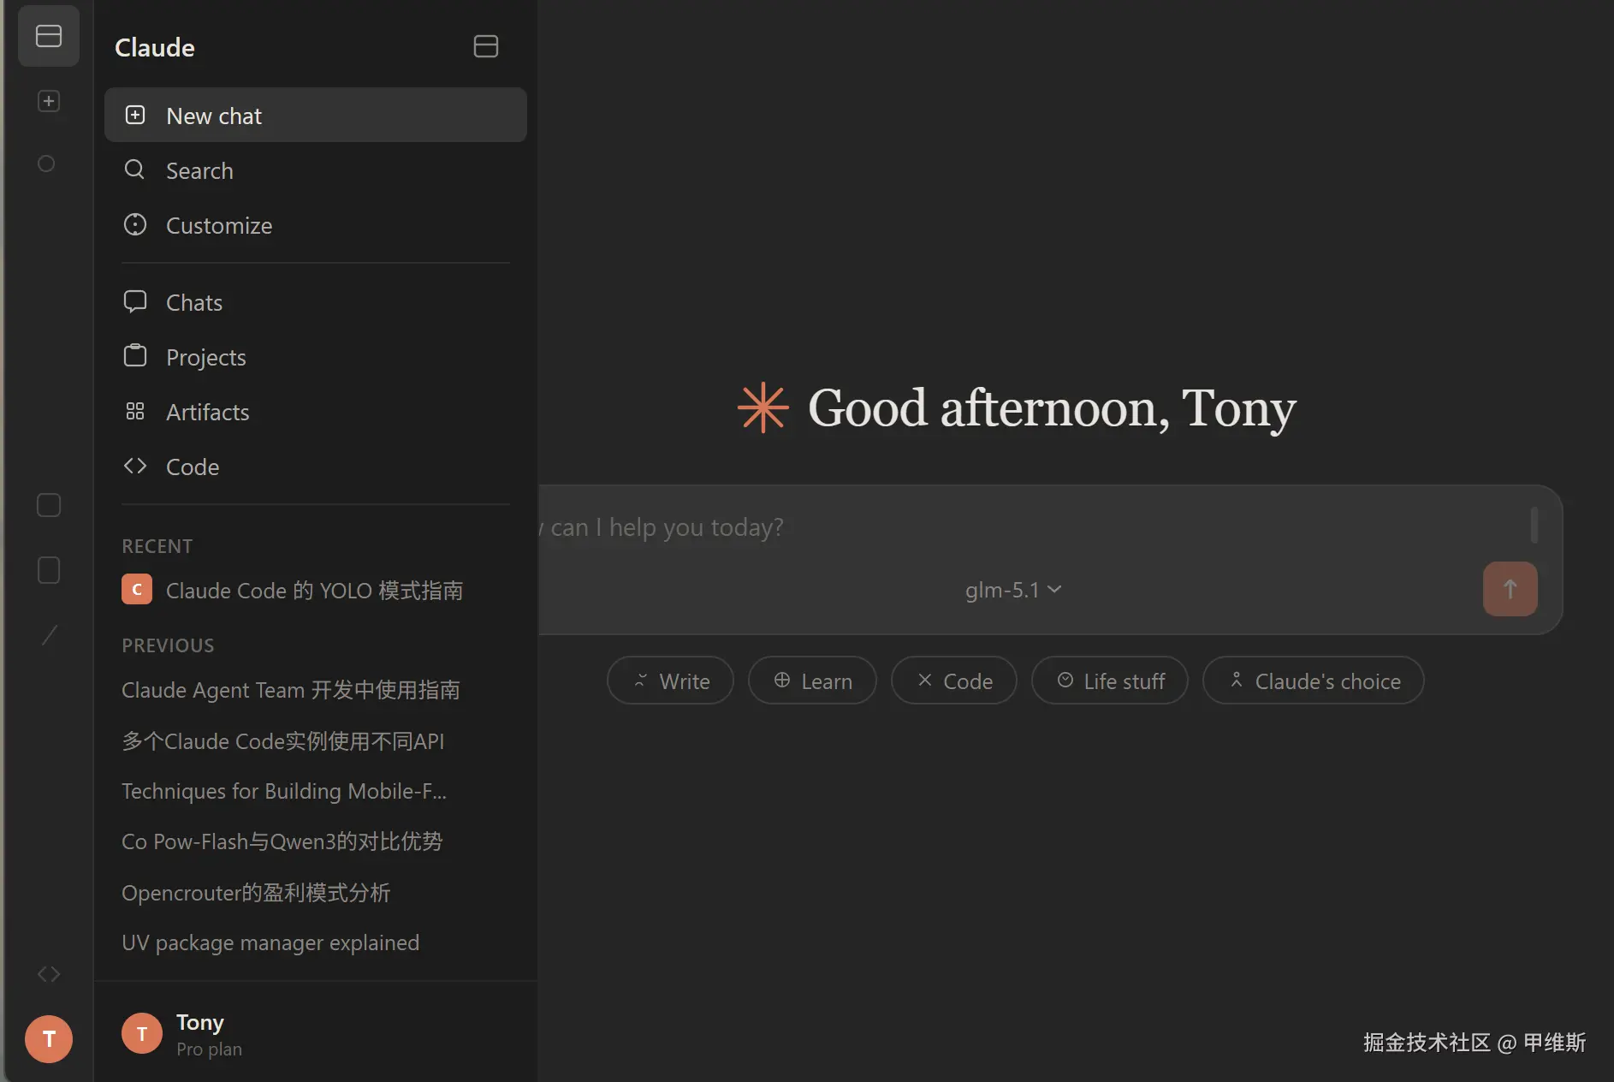Click the scrollbar inside the message box
Viewport: 1614px width, 1082px height.
pos(1534,525)
